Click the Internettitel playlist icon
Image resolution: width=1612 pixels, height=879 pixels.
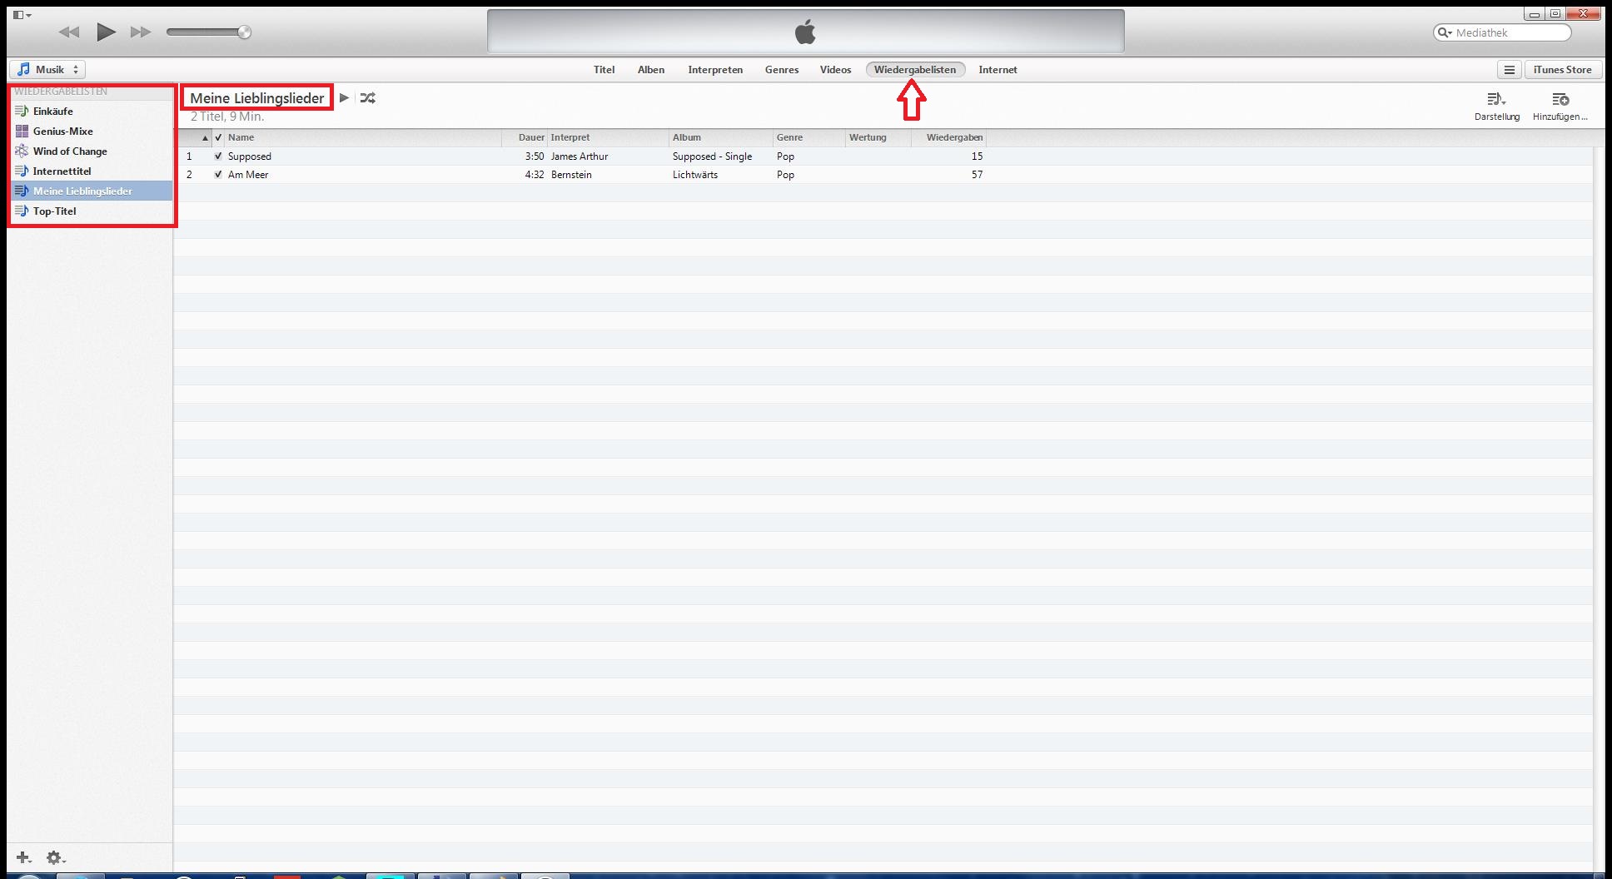pyautogui.click(x=22, y=171)
